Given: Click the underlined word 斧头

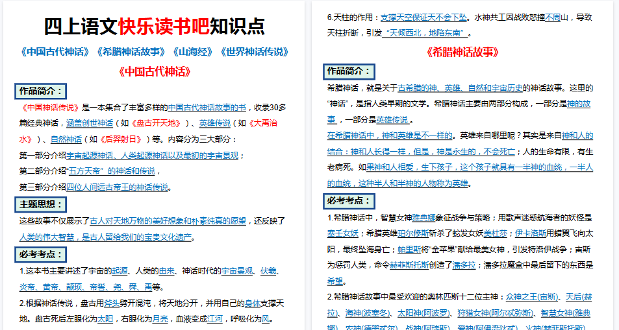Looking at the screenshot, I should click(x=112, y=303).
